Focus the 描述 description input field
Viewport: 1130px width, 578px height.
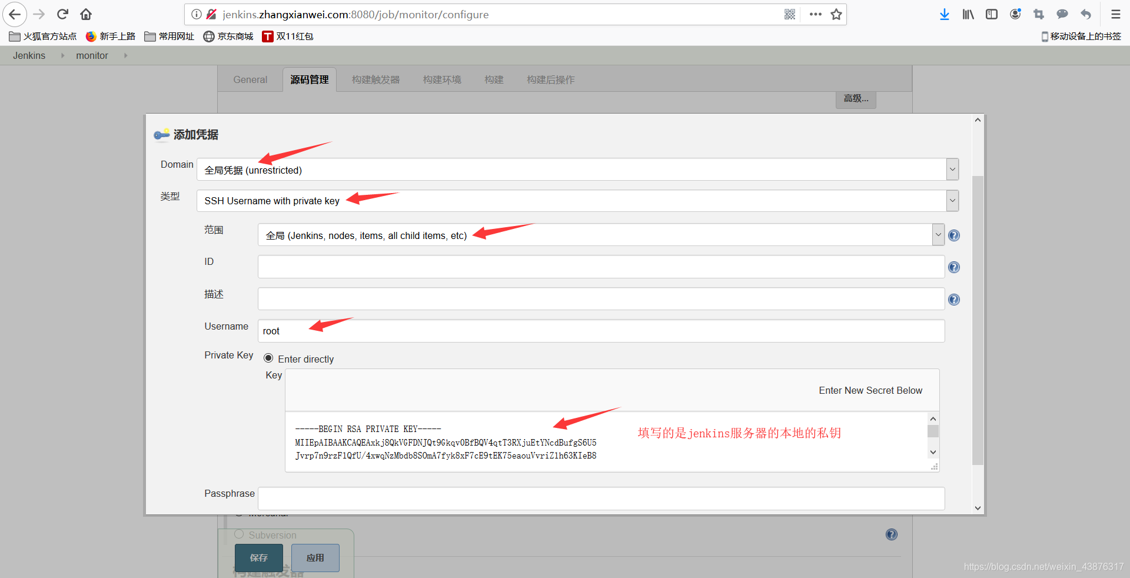pos(601,299)
